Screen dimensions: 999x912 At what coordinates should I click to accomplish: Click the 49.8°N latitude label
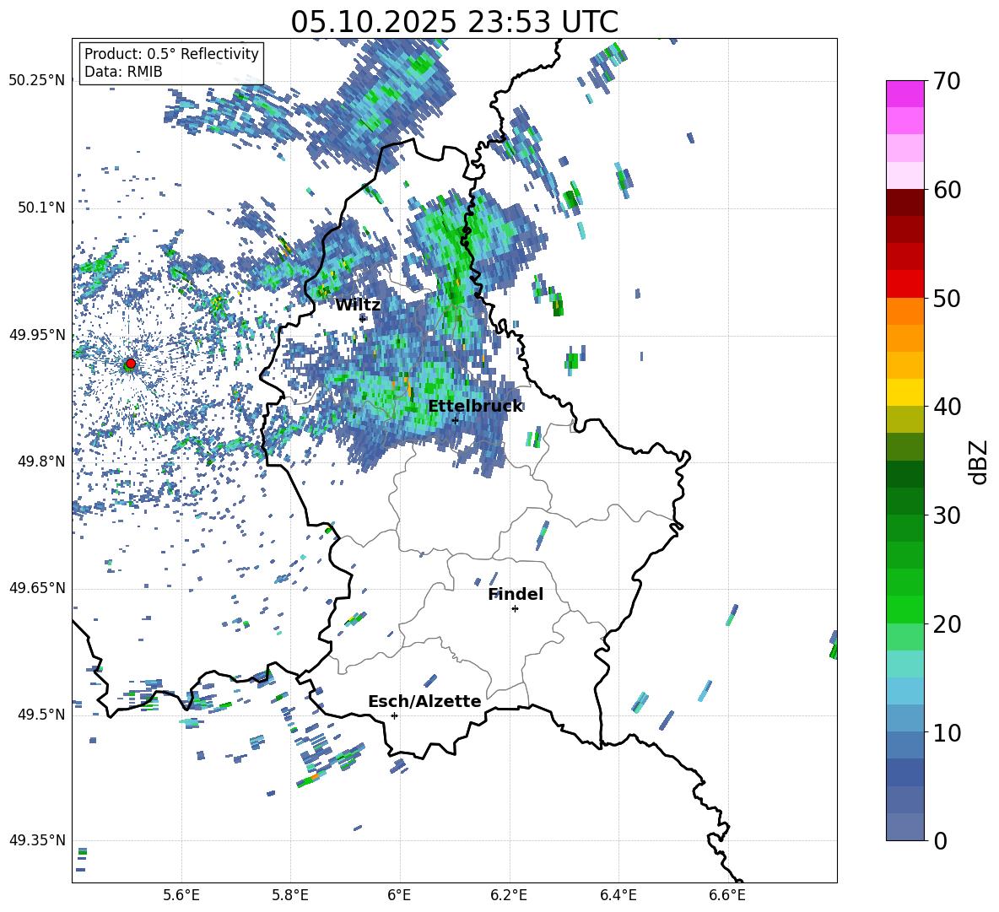pos(41,461)
